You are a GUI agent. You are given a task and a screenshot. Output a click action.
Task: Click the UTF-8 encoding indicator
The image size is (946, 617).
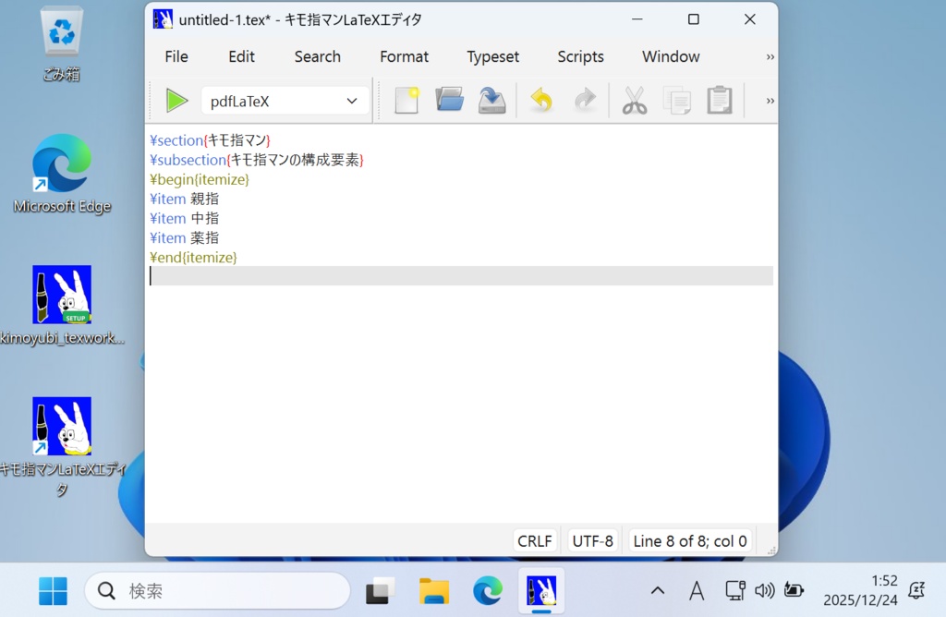[592, 540]
